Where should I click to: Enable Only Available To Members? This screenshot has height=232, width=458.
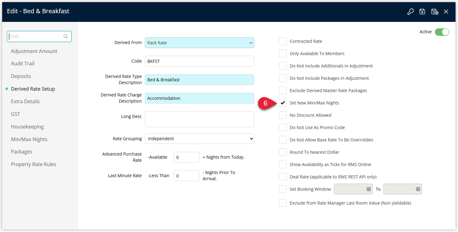(x=283, y=54)
